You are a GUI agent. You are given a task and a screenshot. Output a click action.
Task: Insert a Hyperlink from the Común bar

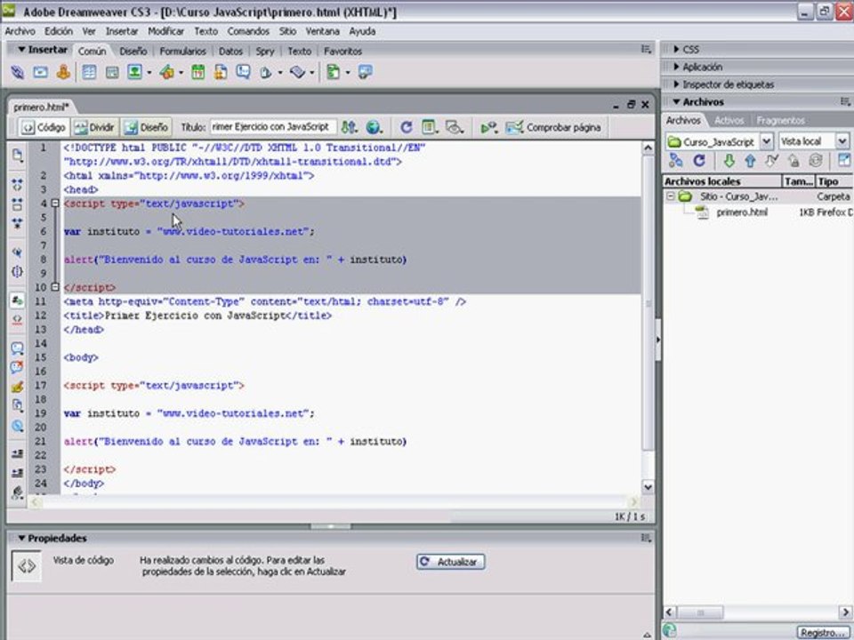18,72
